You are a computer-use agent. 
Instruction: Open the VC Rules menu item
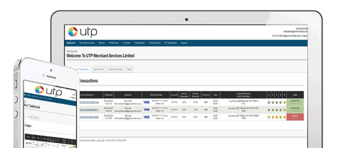(x=126, y=43)
